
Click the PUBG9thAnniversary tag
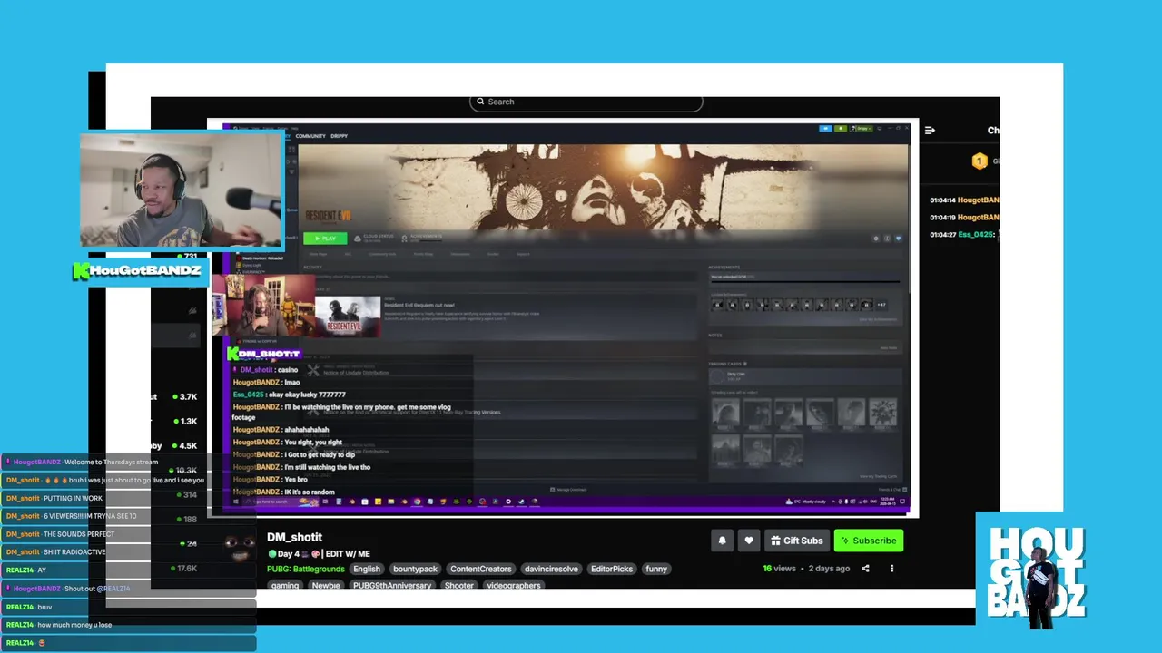click(392, 585)
